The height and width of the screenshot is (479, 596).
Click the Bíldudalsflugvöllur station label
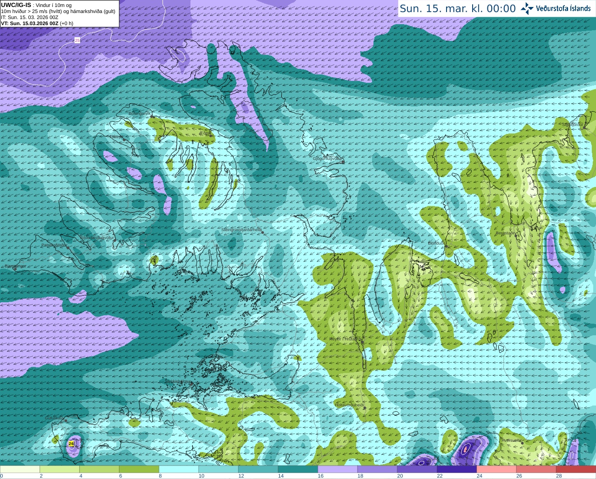(x=97, y=237)
